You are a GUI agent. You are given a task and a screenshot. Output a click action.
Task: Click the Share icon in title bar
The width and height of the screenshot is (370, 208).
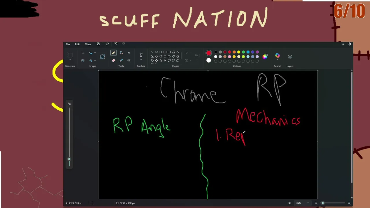107,44
